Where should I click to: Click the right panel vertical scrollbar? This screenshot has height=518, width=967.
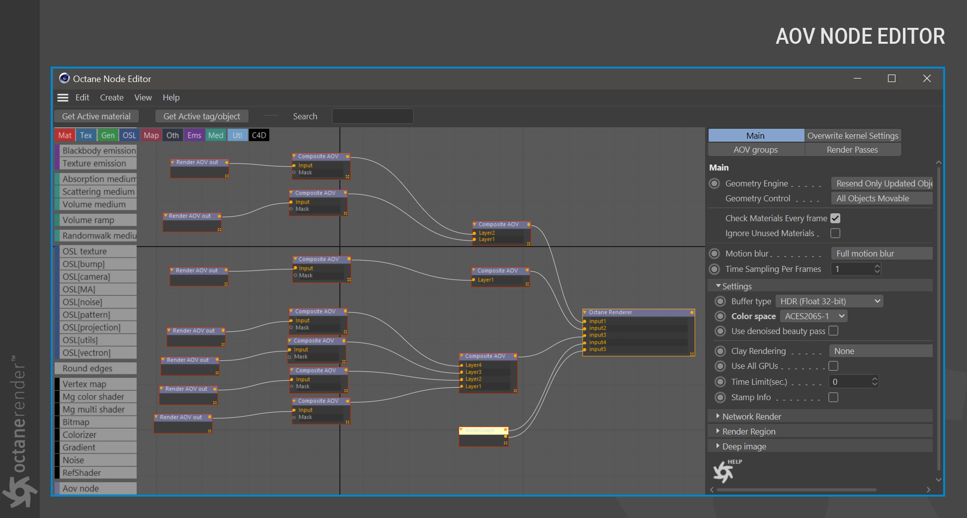(939, 318)
